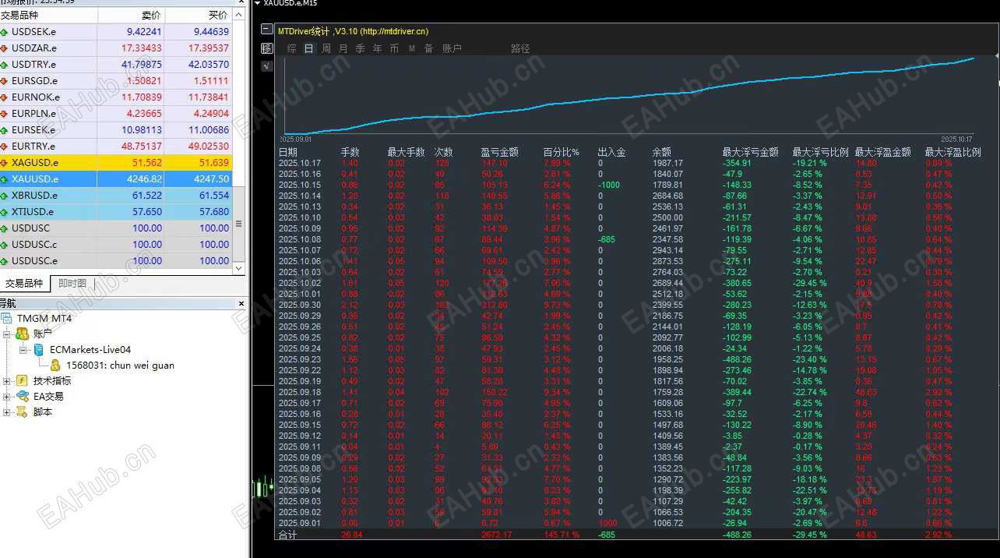Click the arrow icon beside USDZAR.e

[x=5, y=48]
